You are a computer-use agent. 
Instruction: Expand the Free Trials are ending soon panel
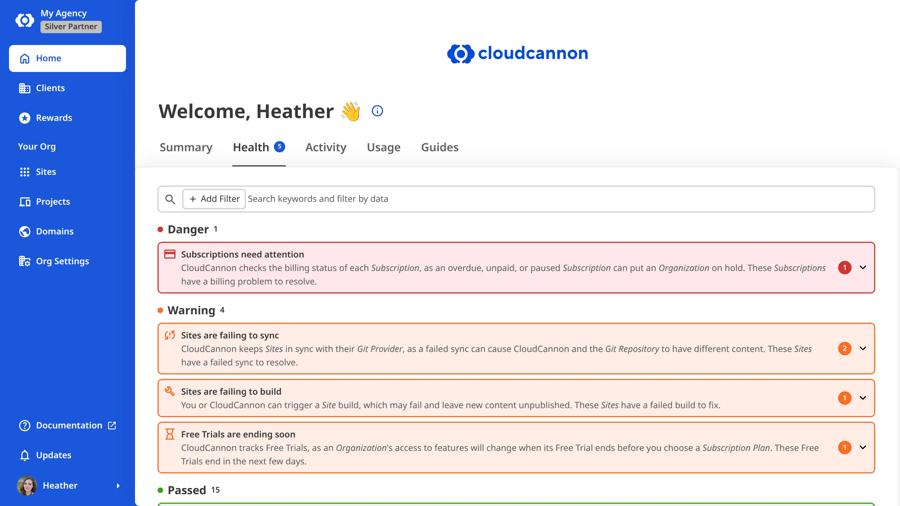(863, 448)
